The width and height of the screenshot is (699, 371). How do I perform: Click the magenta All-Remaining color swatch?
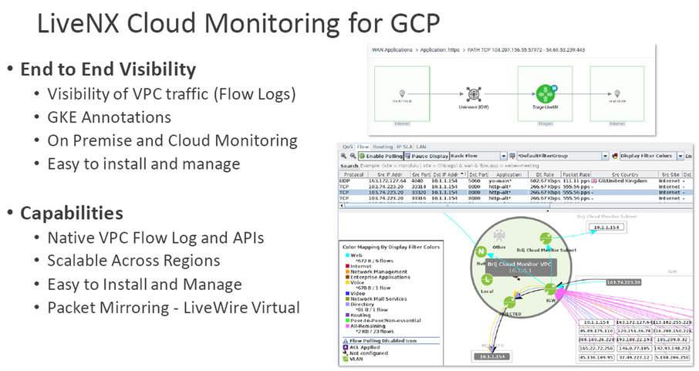pos(347,326)
